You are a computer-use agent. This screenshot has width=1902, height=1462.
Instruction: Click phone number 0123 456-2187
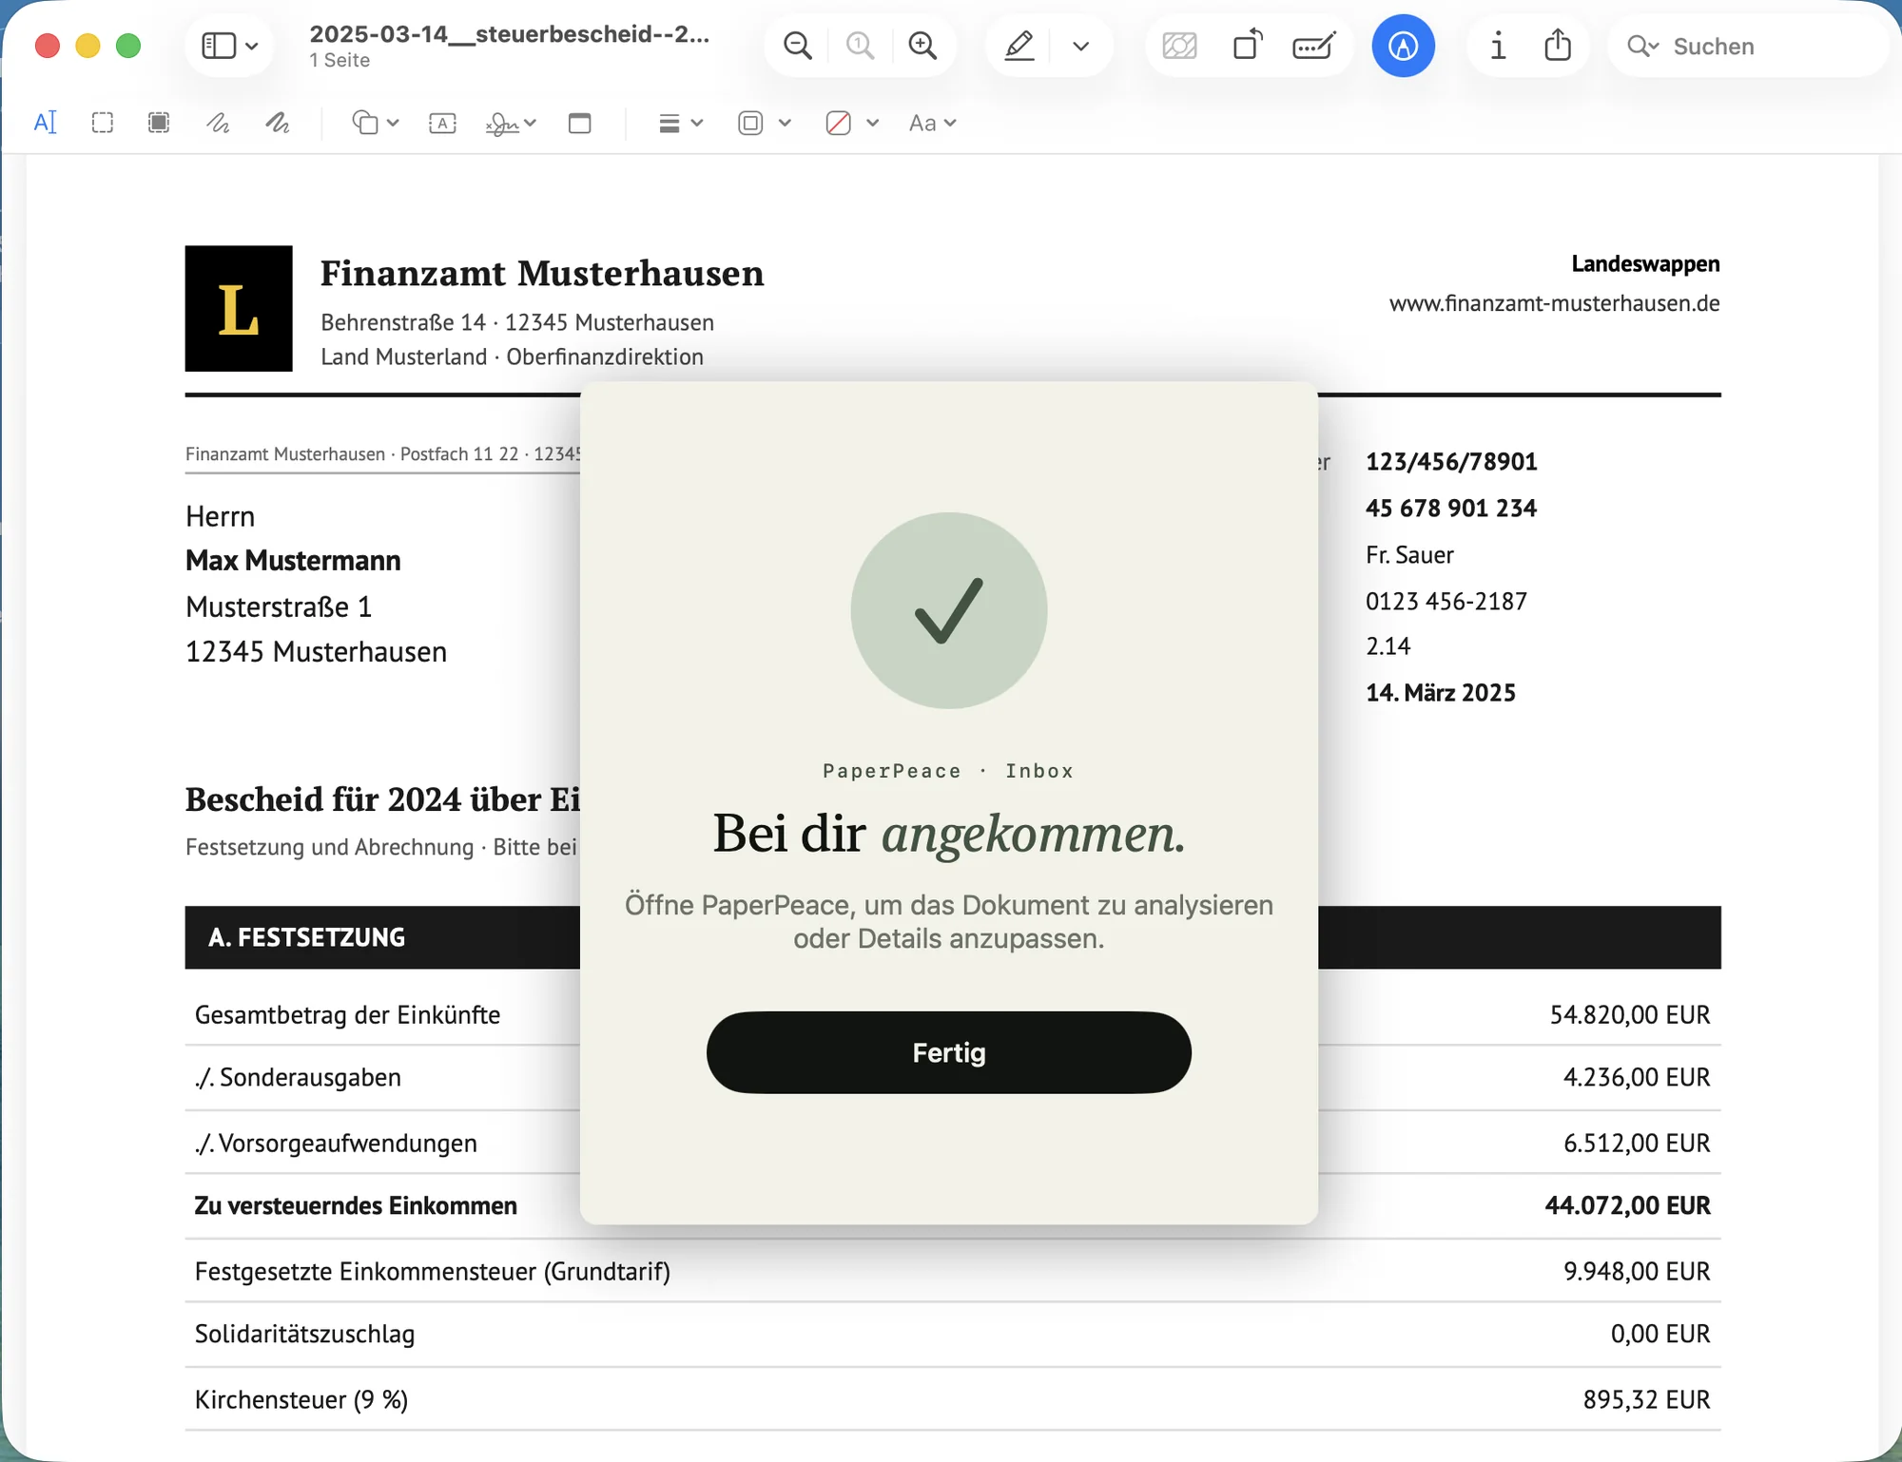coord(1446,601)
